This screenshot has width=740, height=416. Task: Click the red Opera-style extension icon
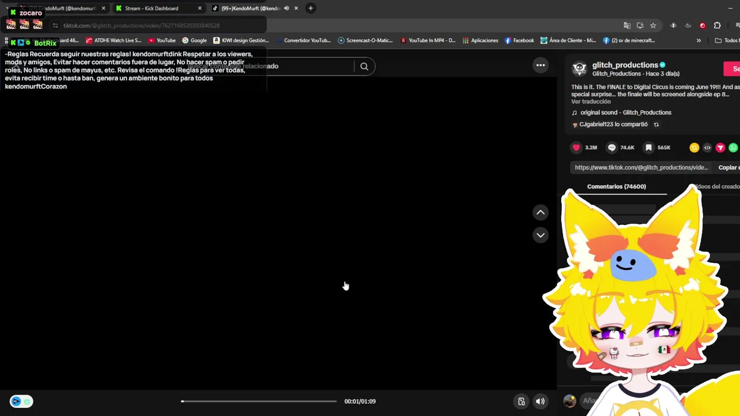pyautogui.click(x=702, y=25)
